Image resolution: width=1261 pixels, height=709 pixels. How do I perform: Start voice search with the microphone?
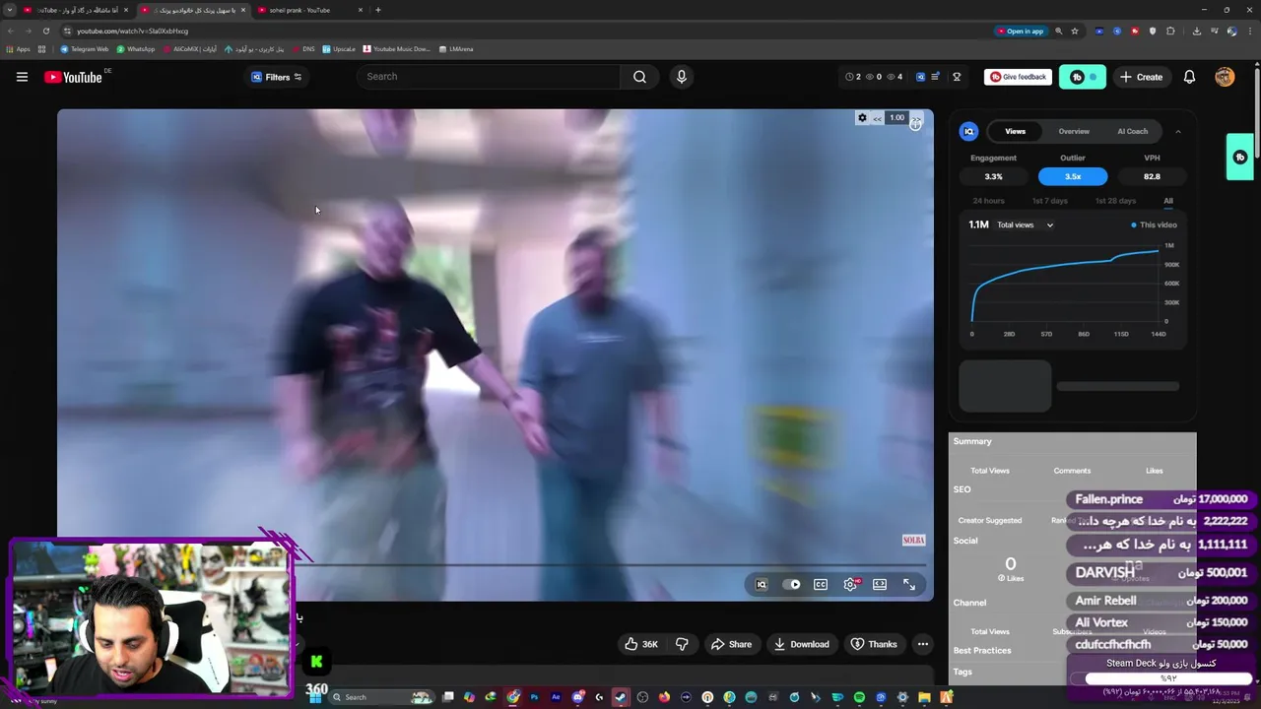[x=681, y=77]
